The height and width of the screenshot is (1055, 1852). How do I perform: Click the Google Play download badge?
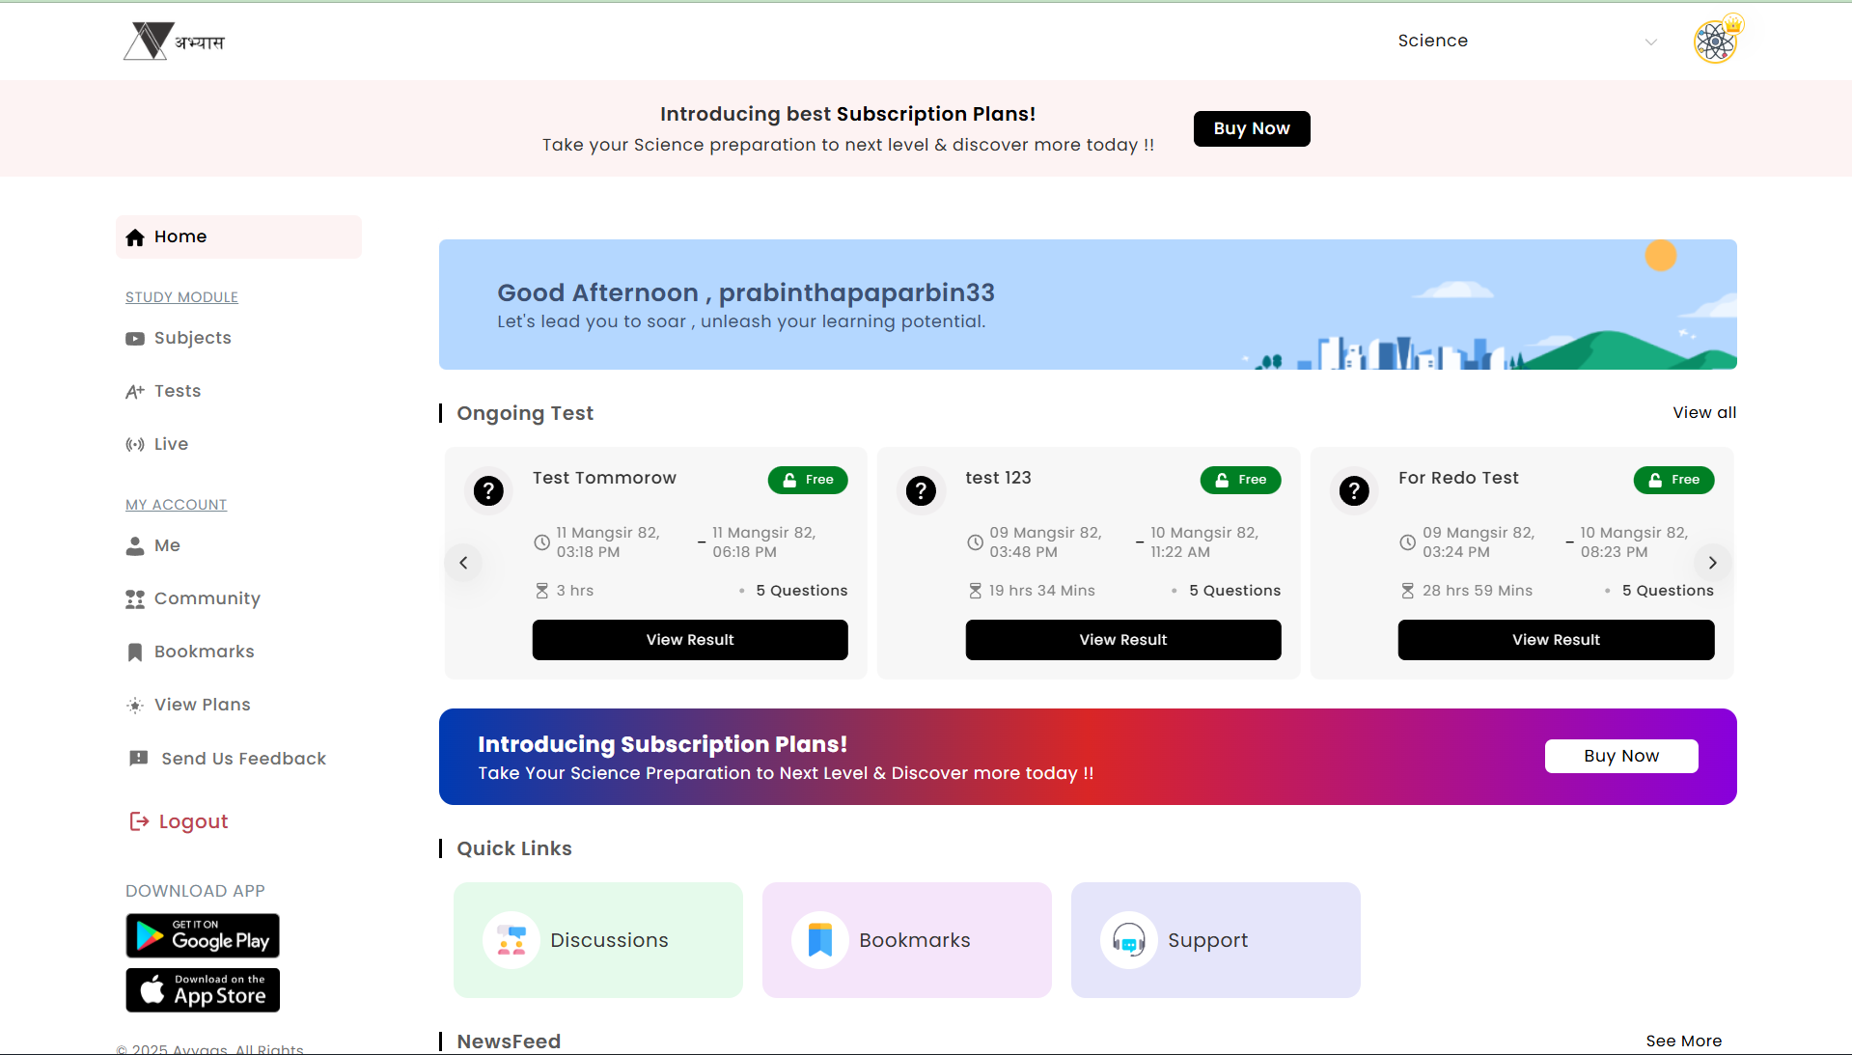click(202, 935)
